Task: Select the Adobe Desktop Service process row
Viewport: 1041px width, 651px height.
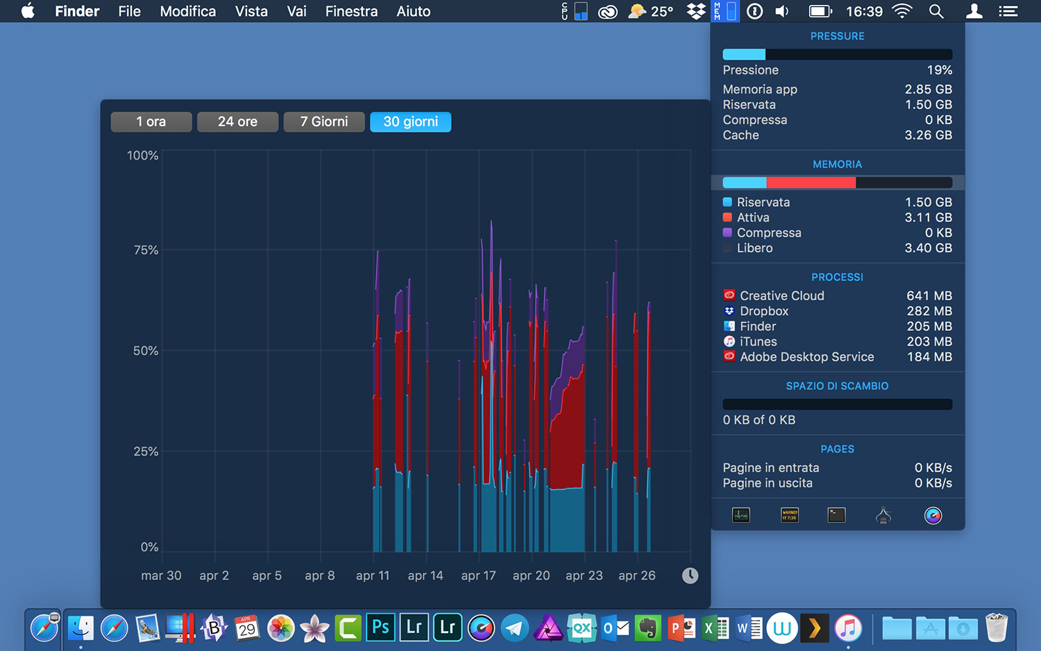Action: (x=838, y=357)
